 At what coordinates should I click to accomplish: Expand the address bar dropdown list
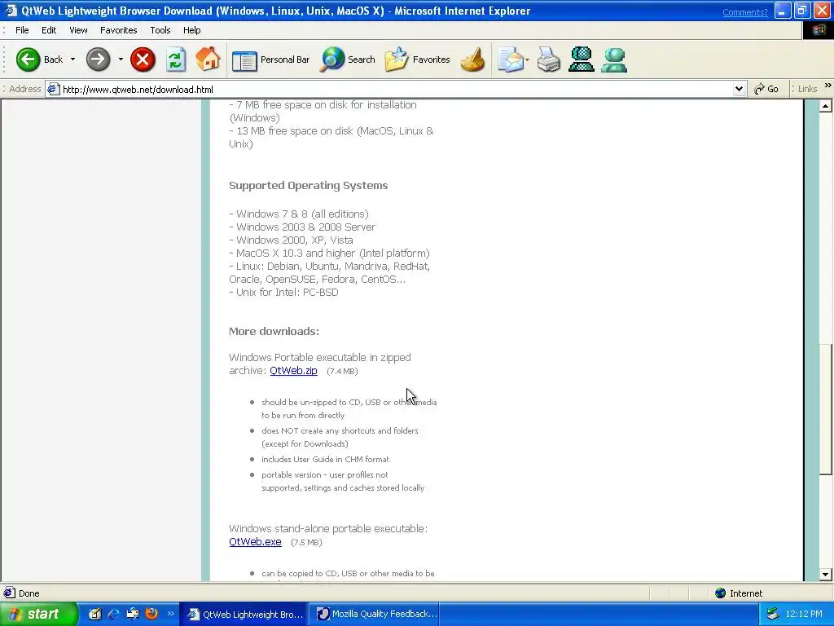tap(739, 90)
